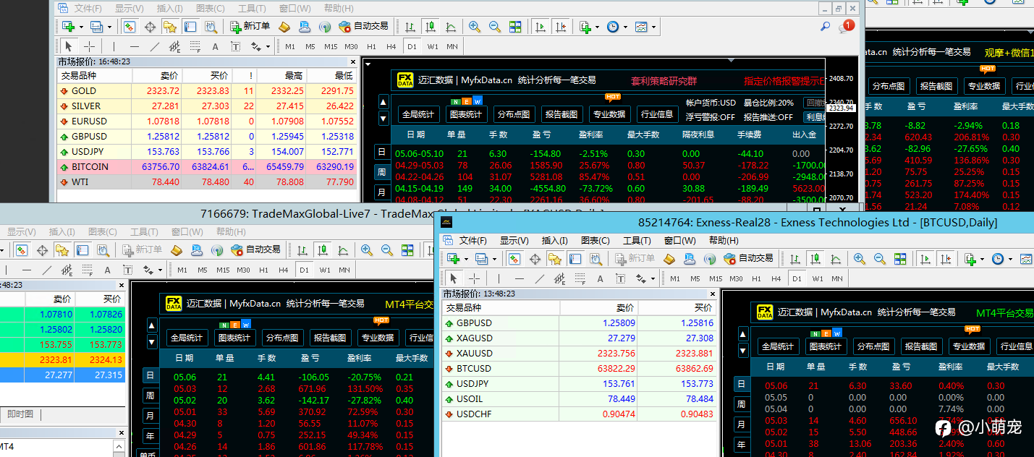Switch to candlestick chart in top window

(431, 27)
